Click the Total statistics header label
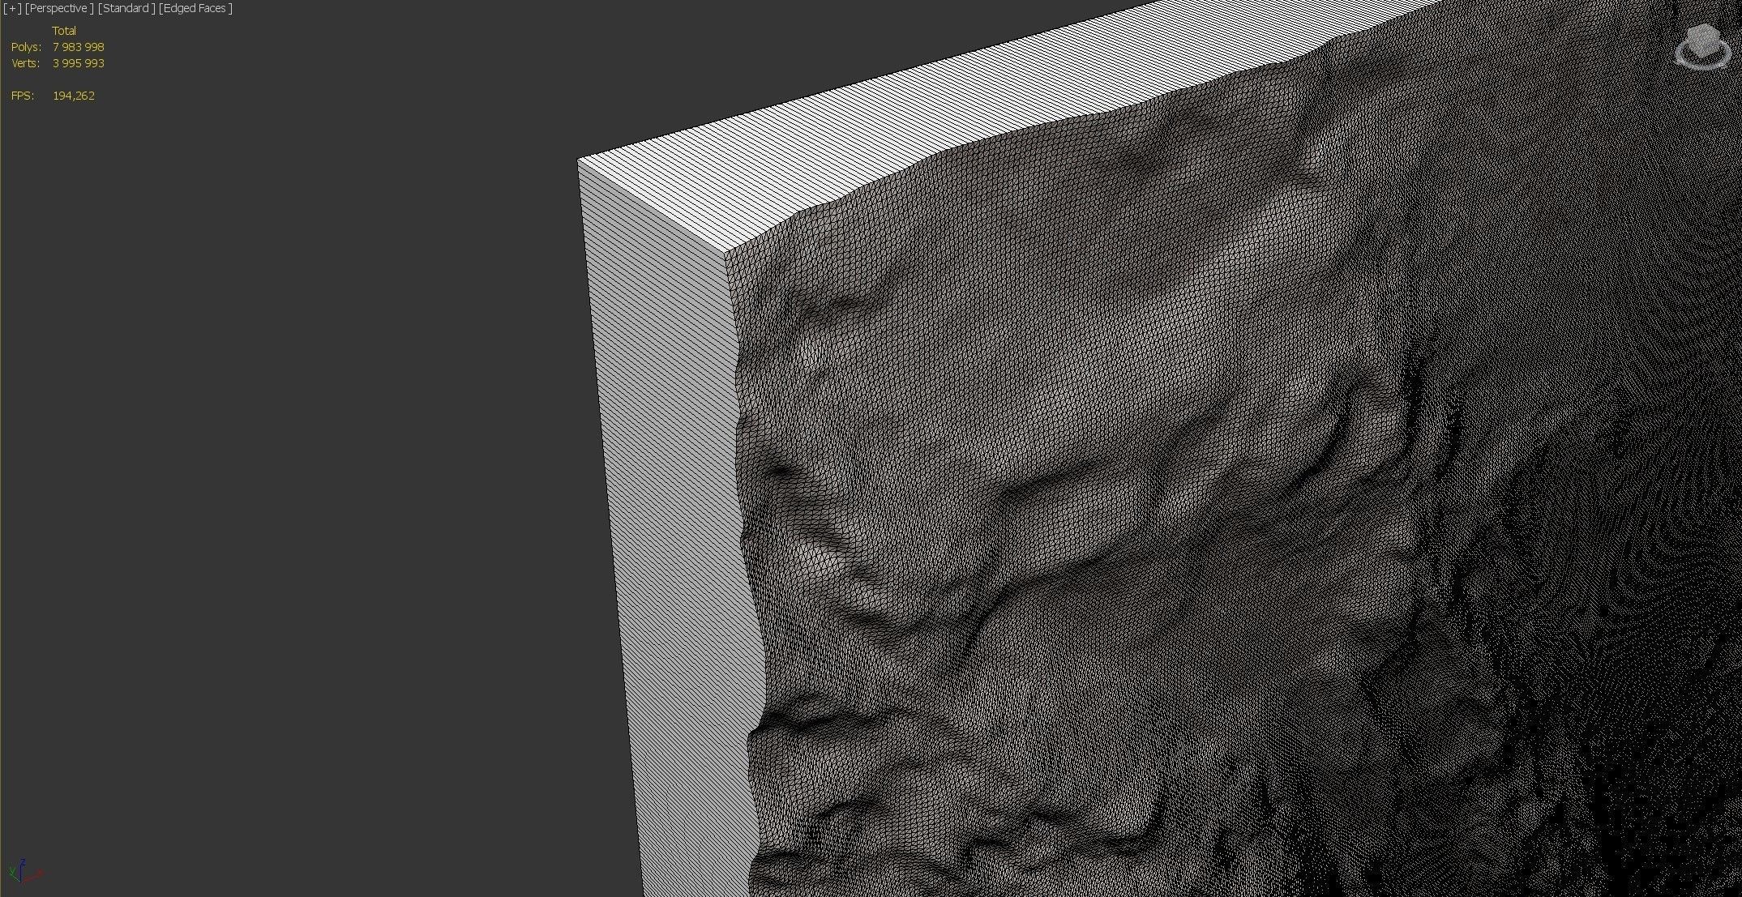The image size is (1742, 897). tap(64, 31)
